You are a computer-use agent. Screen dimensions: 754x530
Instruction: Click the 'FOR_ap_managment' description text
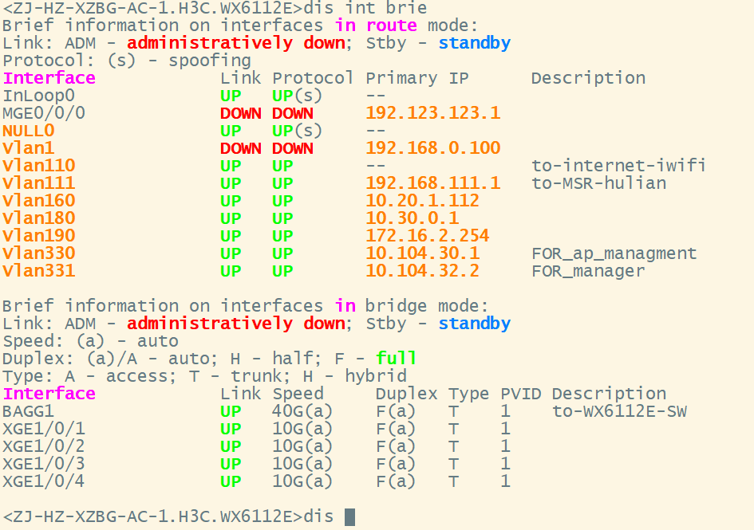click(x=614, y=253)
